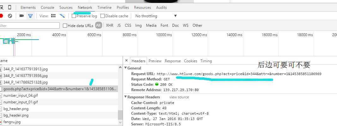Viewport: 337px width, 126px height.
Task: Check the Hide data URLs box
Action: [x=65, y=26]
